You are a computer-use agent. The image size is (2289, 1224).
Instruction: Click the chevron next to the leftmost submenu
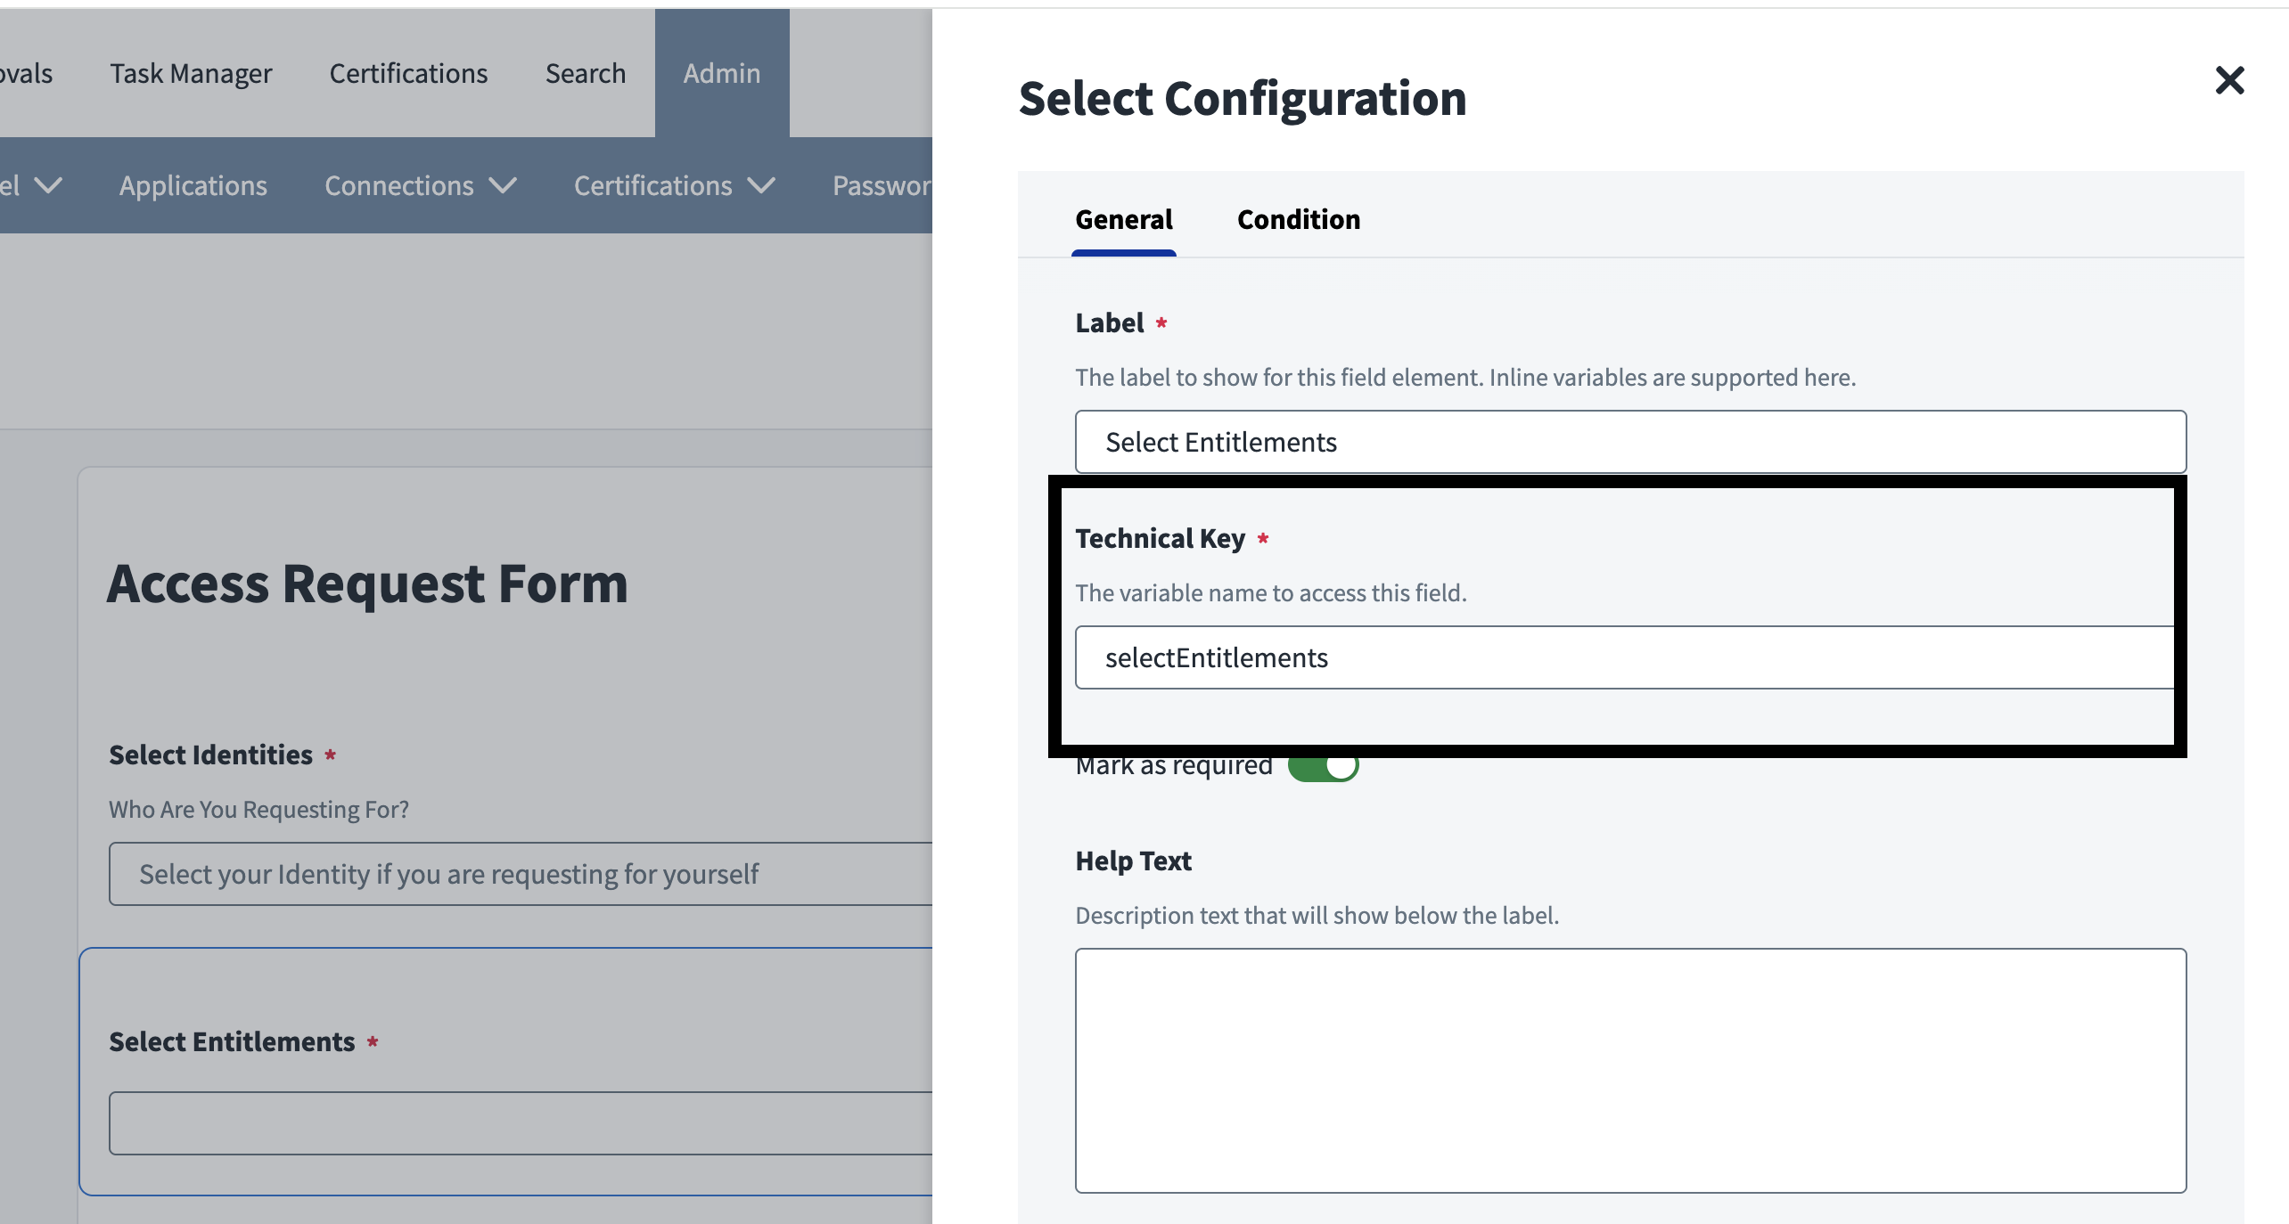tap(48, 185)
